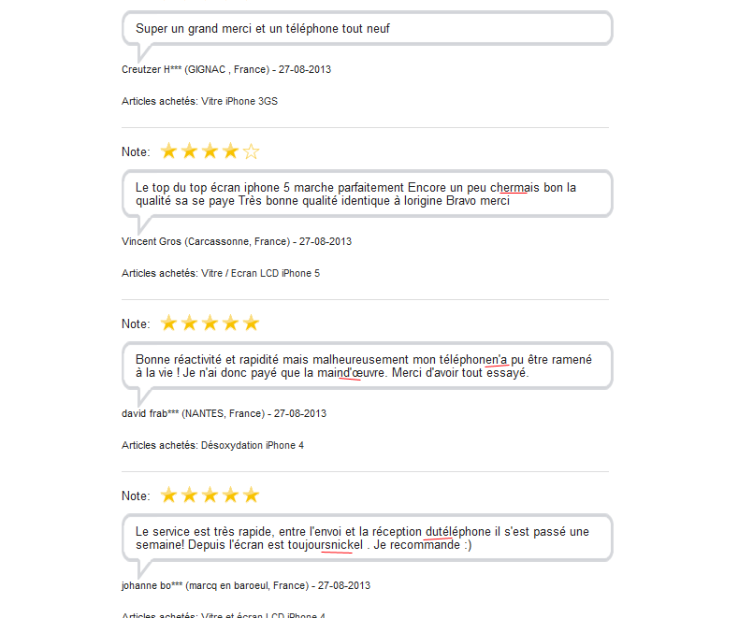Click the first star above the "Le top du top" review
753x618 pixels.
pos(169,151)
